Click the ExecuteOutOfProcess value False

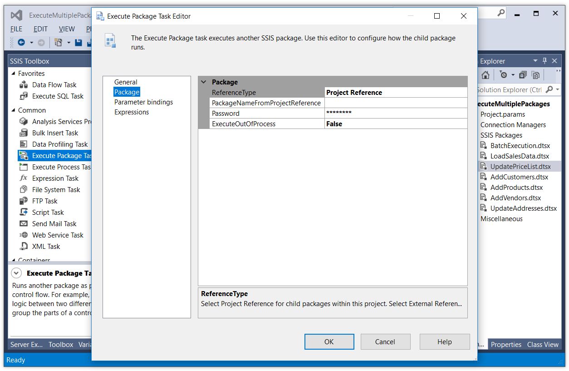point(396,124)
